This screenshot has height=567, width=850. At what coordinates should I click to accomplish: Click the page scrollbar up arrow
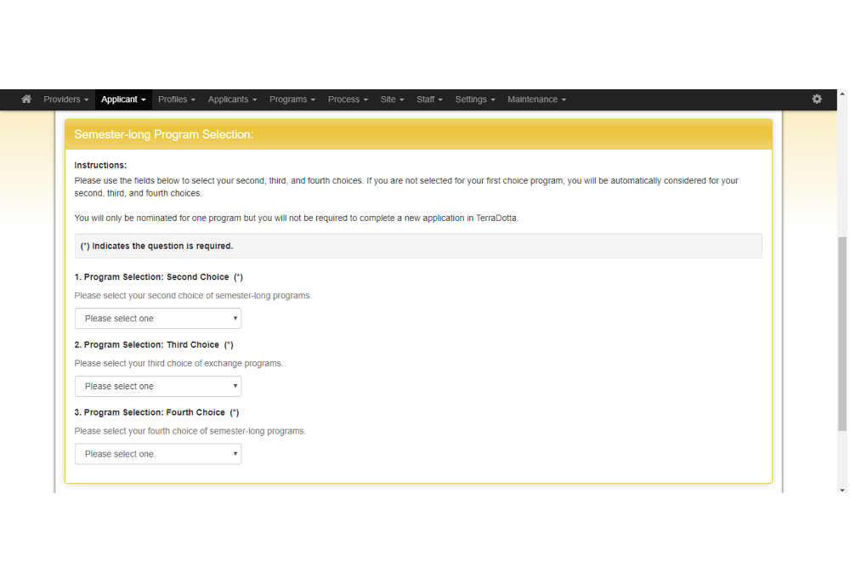(841, 94)
